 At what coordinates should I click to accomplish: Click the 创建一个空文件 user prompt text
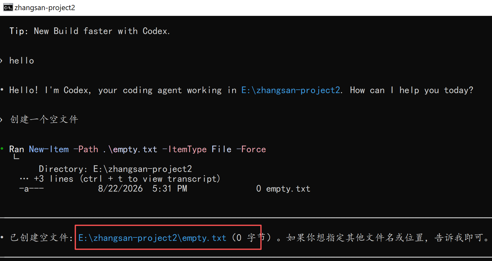point(44,120)
